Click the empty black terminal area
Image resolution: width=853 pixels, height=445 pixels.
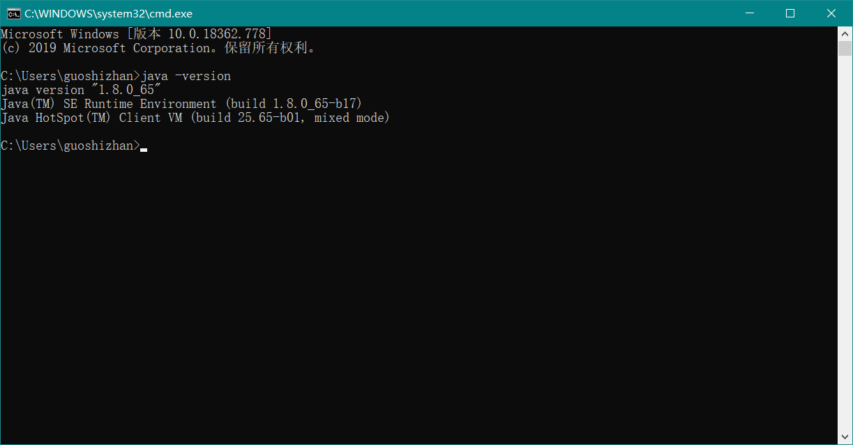[x=418, y=292]
